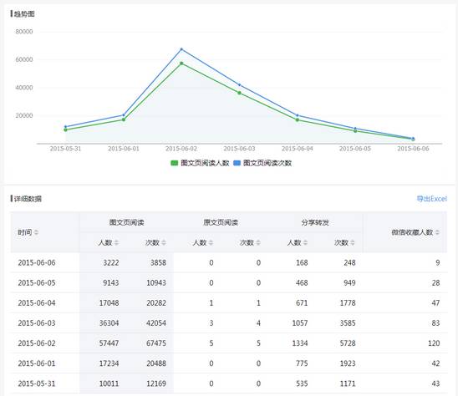Sort by 分享转发 次数 arrow icon
This screenshot has width=458, height=396.
353,242
